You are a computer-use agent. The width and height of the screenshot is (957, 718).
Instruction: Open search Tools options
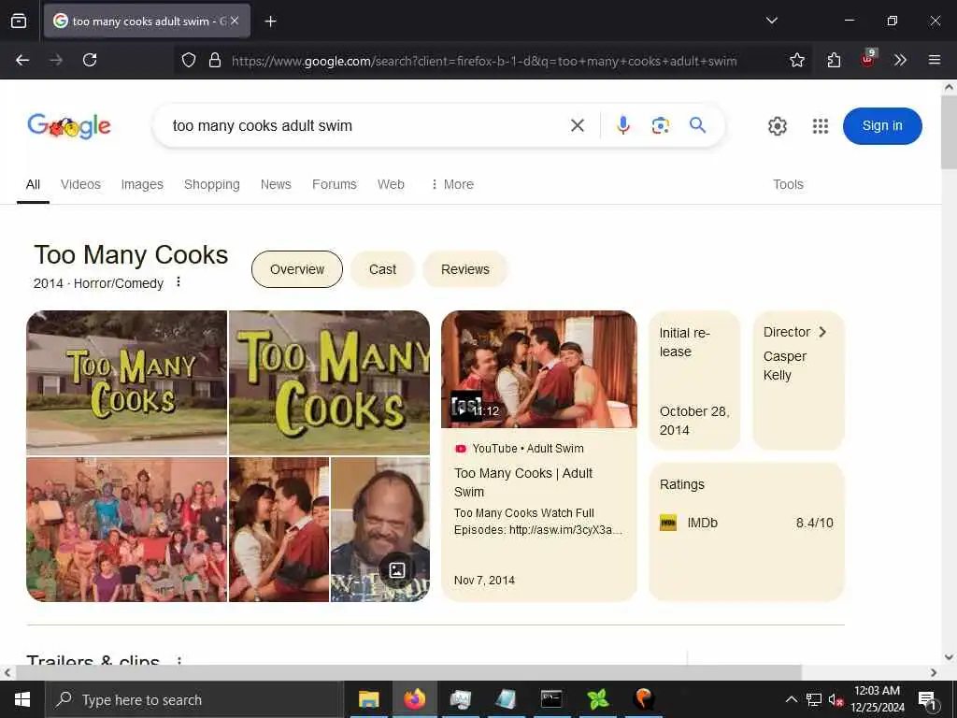coord(788,184)
